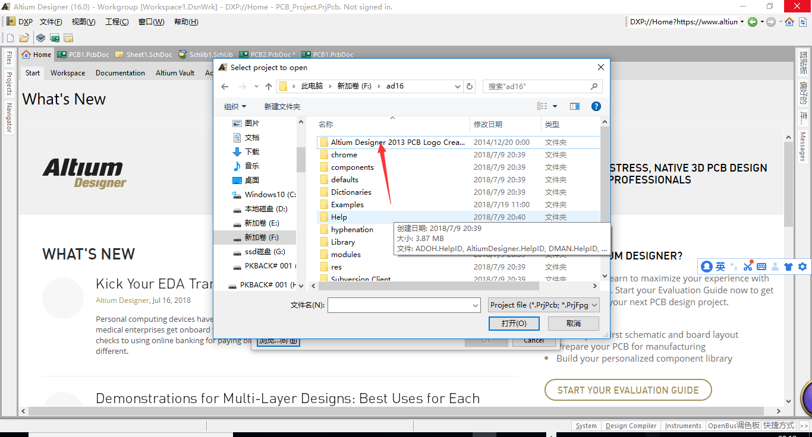Open the 视图(V) menu

click(83, 22)
